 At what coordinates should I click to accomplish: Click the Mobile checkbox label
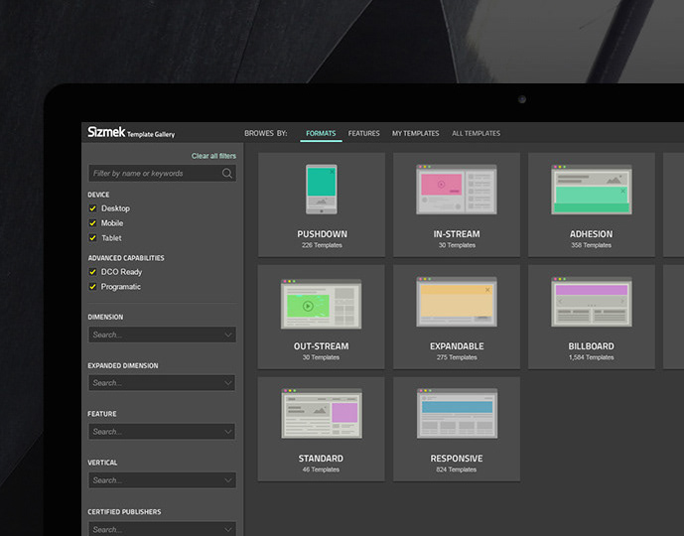(x=112, y=223)
